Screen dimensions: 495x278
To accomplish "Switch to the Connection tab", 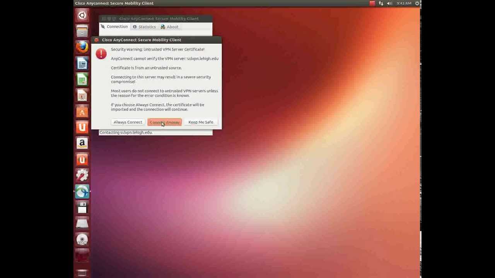I will point(114,27).
